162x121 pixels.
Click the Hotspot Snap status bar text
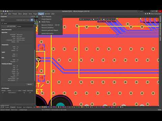click(x=23, y=110)
